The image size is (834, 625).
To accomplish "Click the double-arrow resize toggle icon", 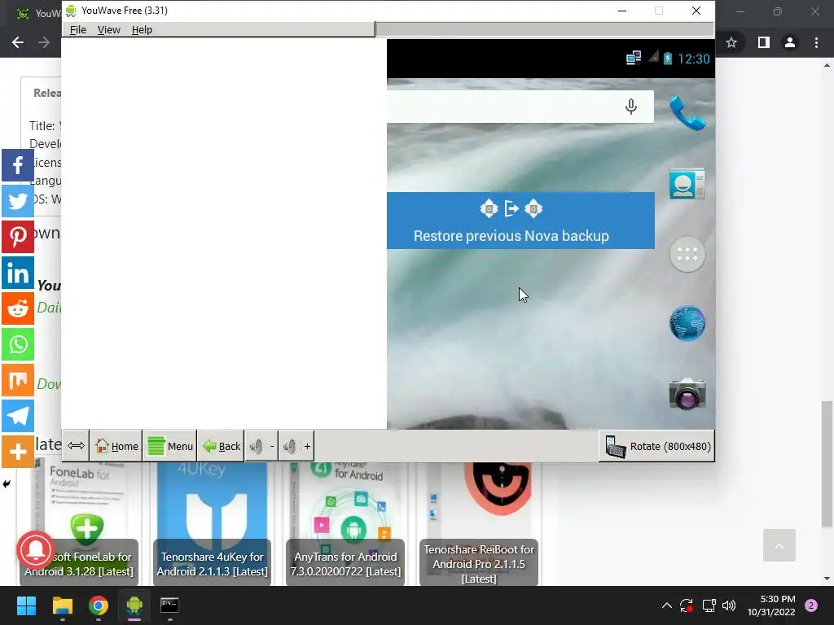I will pos(76,446).
